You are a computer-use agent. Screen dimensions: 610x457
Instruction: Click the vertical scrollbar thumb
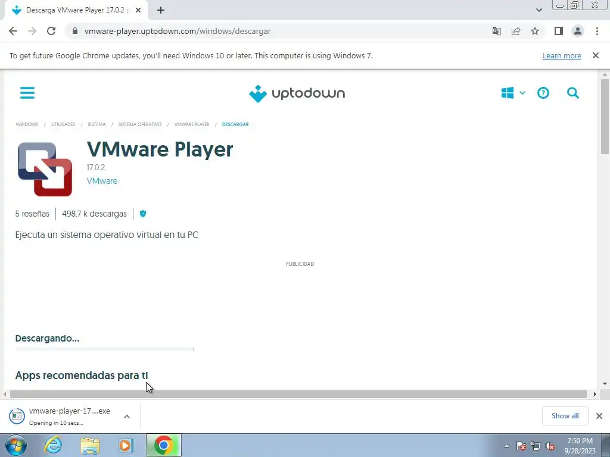(605, 117)
